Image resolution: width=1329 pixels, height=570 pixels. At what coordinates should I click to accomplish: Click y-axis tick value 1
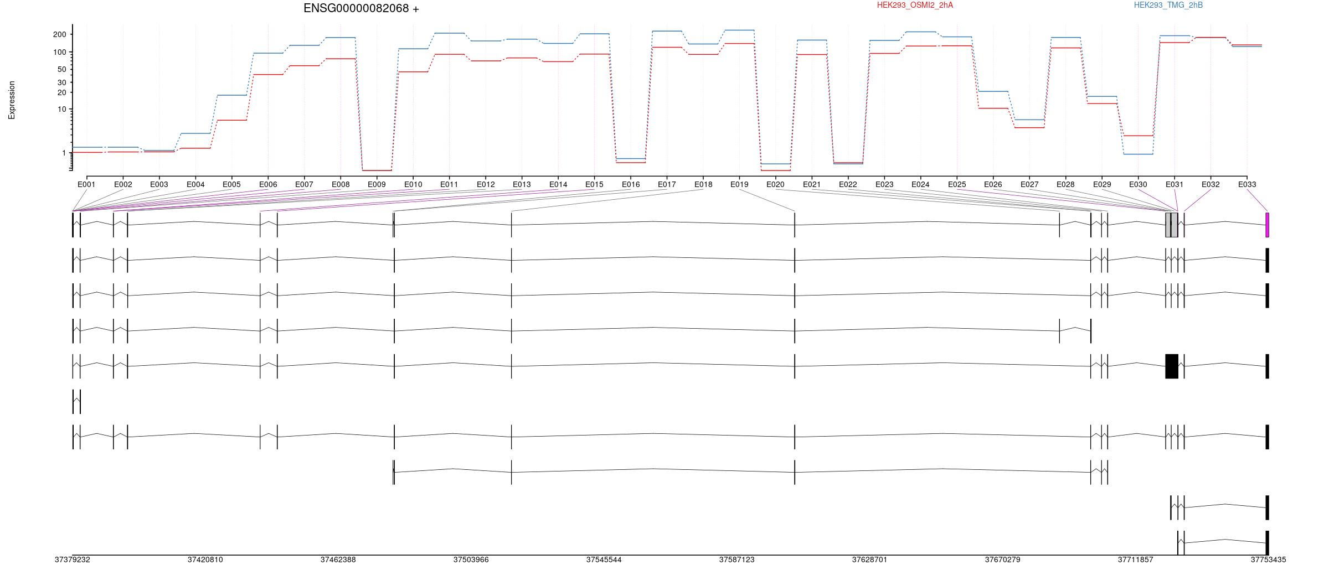click(x=64, y=153)
